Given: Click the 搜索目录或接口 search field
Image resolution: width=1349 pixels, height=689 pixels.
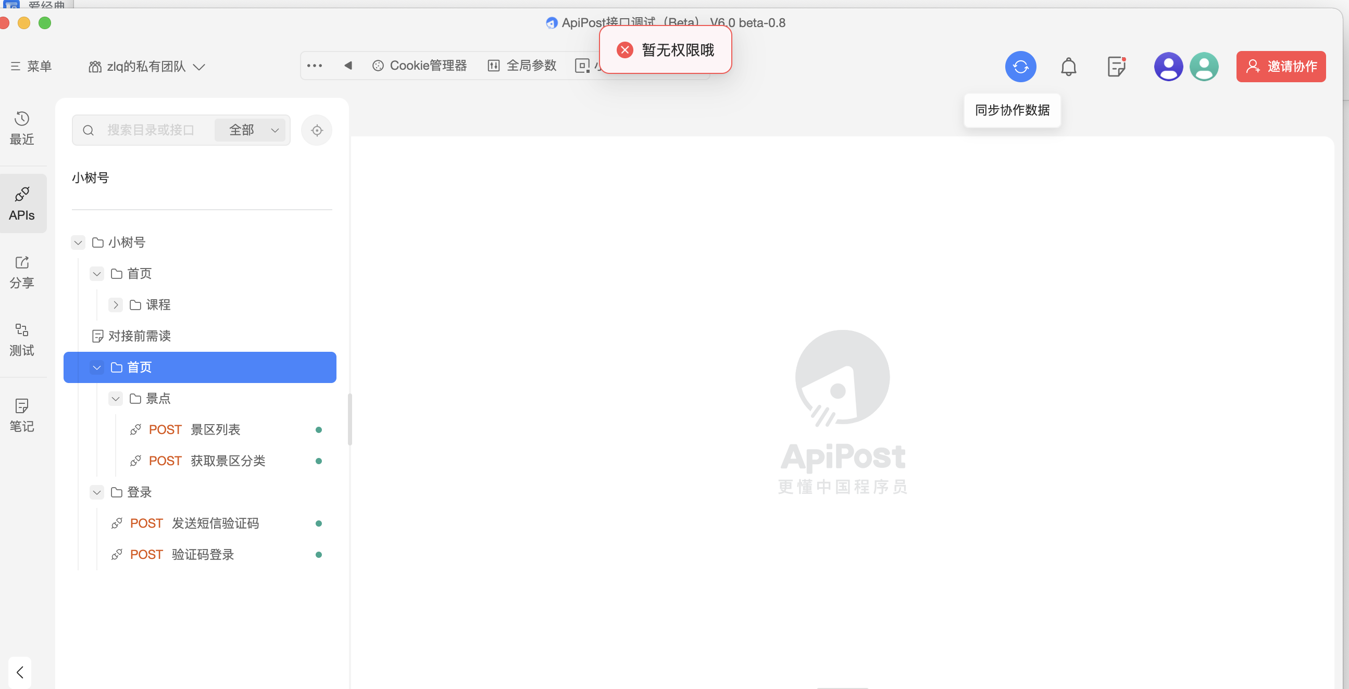Looking at the screenshot, I should pyautogui.click(x=151, y=130).
